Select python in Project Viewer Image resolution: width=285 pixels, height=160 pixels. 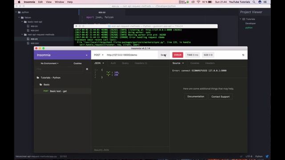click(249, 28)
